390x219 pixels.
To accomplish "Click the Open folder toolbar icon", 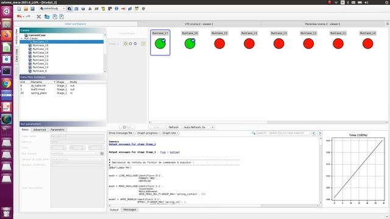I will [26, 9].
